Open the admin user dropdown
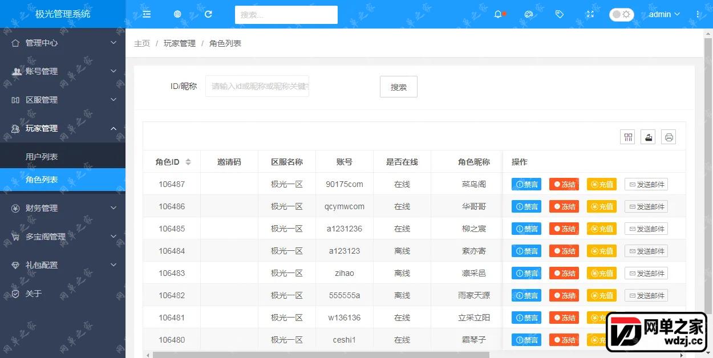The width and height of the screenshot is (713, 358). (665, 14)
